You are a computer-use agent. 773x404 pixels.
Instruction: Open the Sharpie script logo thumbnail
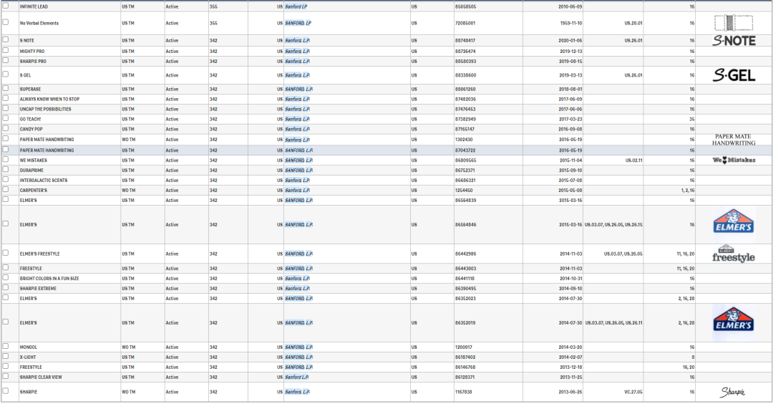coord(733,392)
